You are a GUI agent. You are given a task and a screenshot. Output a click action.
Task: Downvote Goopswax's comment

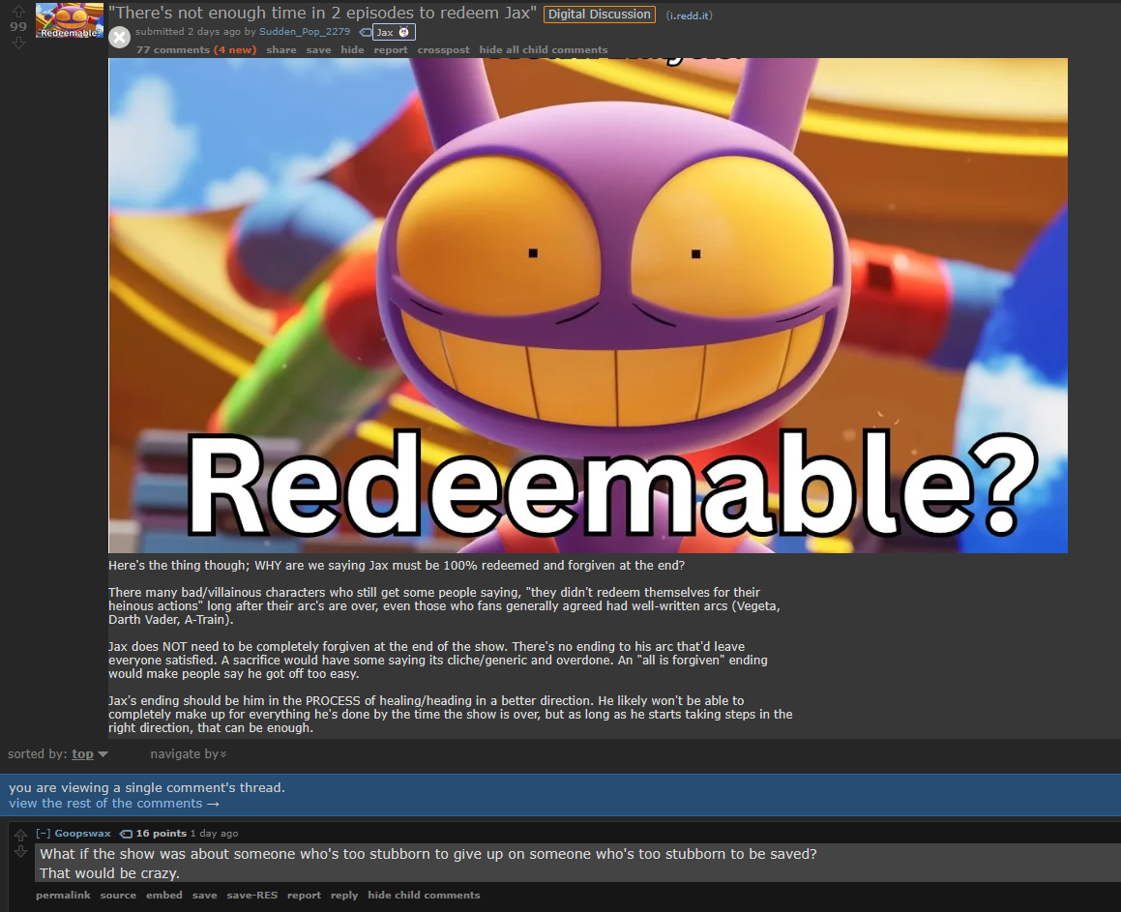pos(20,851)
